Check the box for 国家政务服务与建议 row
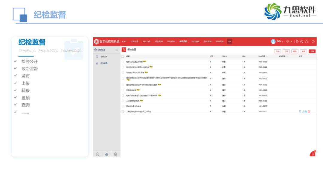The image size is (323, 180). tap(123, 106)
